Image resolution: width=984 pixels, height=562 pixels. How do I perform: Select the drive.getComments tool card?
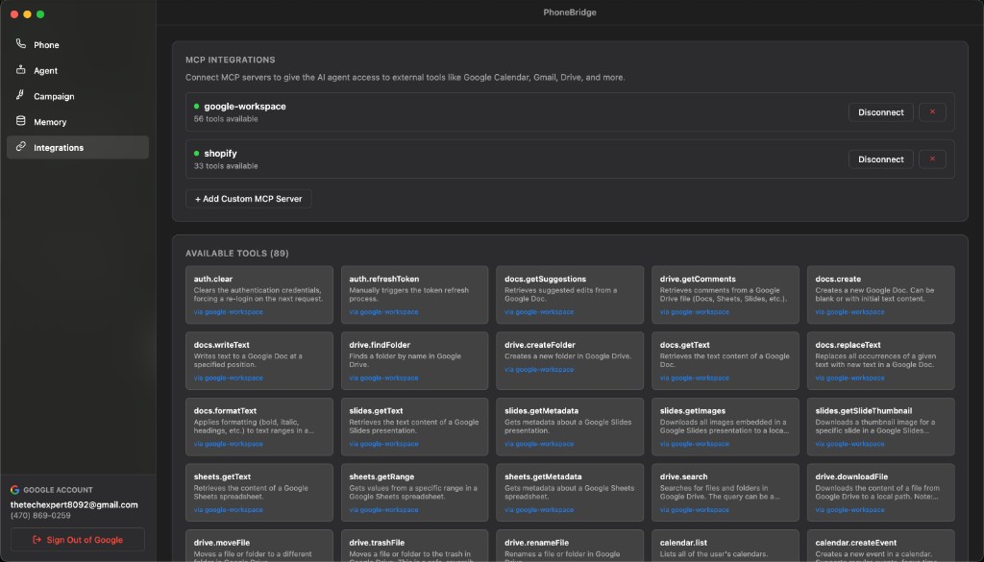[725, 295]
